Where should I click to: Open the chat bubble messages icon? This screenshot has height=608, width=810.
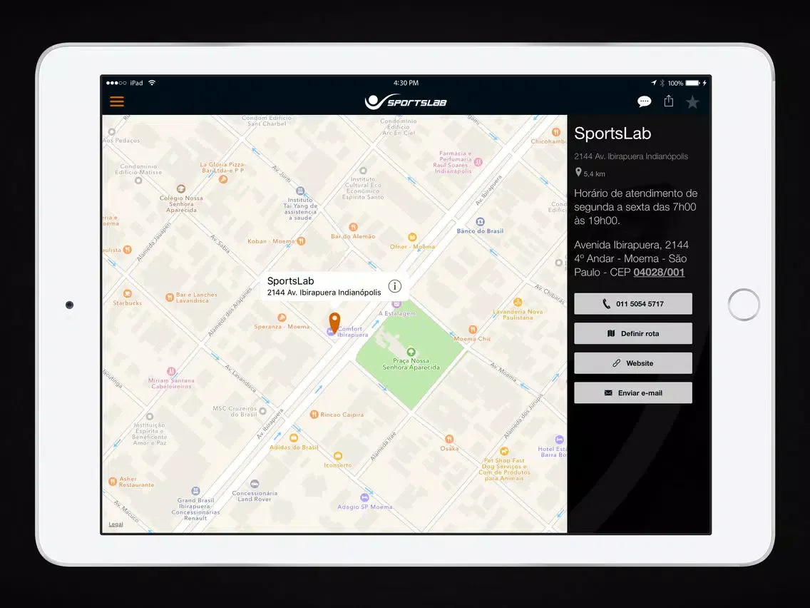(x=644, y=101)
